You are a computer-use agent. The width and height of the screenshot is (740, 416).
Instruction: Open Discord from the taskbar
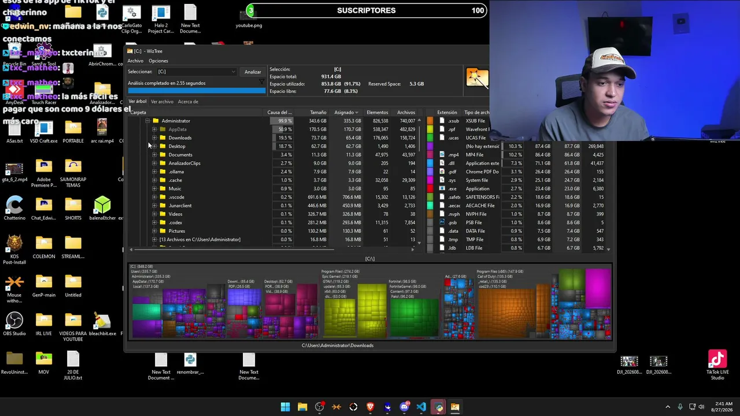point(404,407)
